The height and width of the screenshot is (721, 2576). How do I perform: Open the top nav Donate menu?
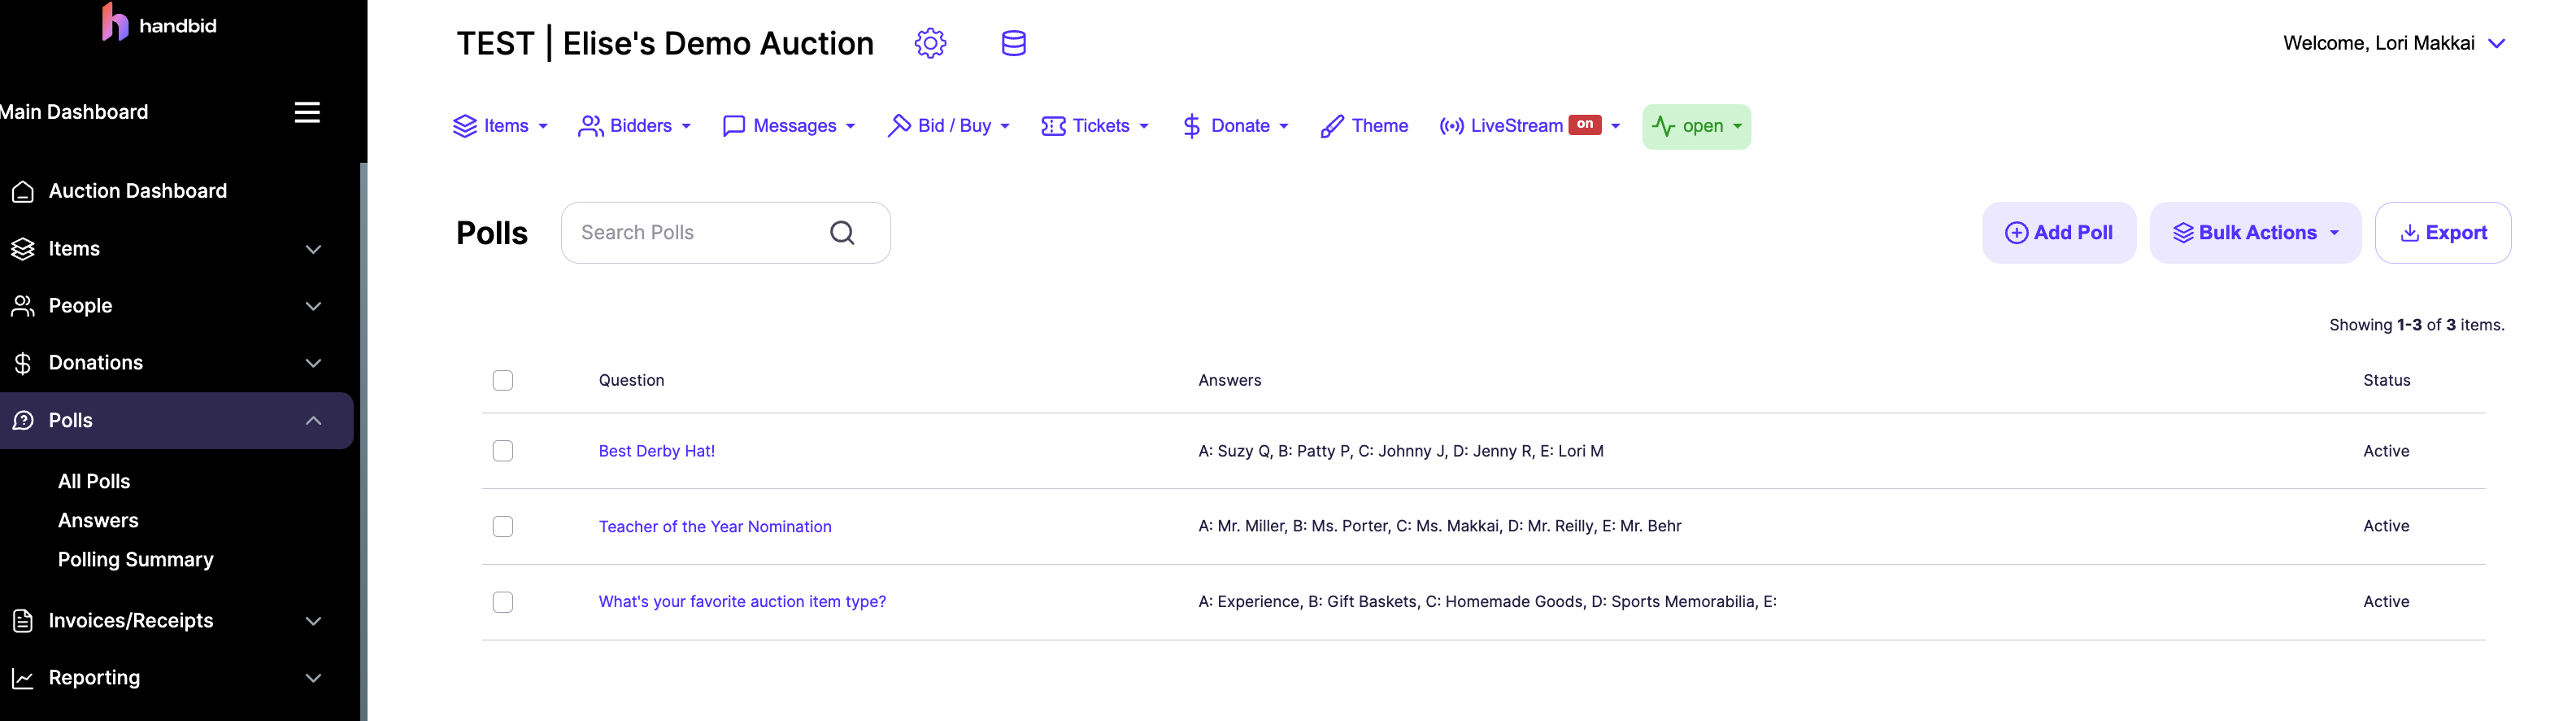[x=1236, y=126]
